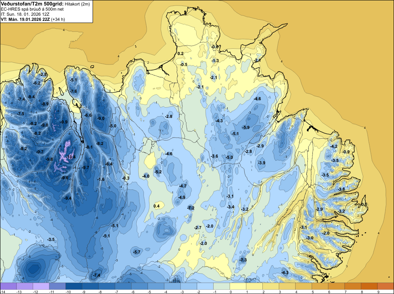Click the '(+34 h)' forecast lead label
This screenshot has height=294, width=394.
pyautogui.click(x=58, y=19)
